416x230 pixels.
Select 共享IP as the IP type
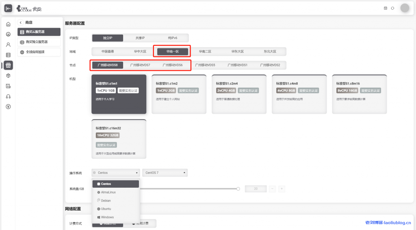coord(140,38)
